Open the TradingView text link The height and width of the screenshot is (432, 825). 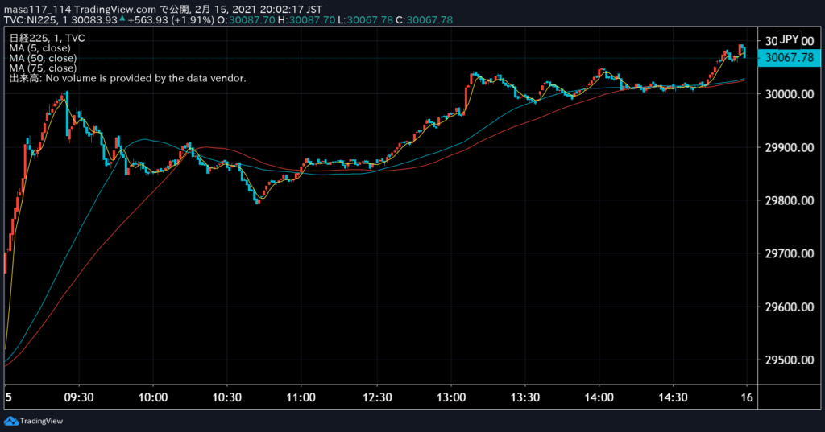click(x=42, y=421)
